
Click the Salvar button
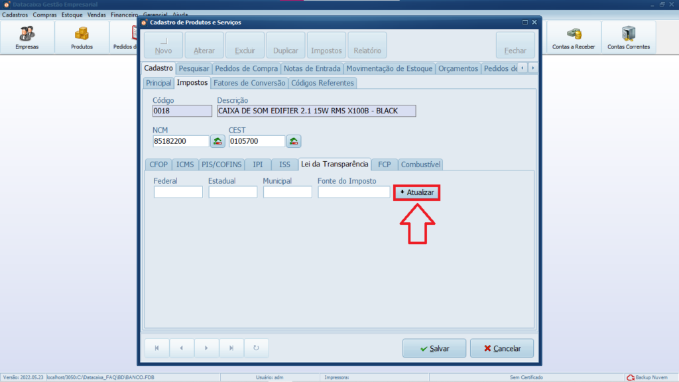434,348
